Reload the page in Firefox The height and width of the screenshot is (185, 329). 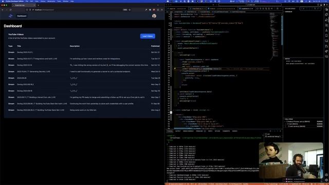pyautogui.click(x=10, y=10)
